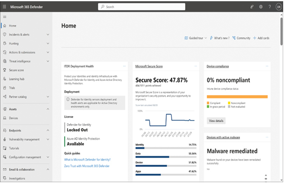Screen dimensions: 284x183
Task: Click the Partner catalog icon
Action: tap(5, 97)
